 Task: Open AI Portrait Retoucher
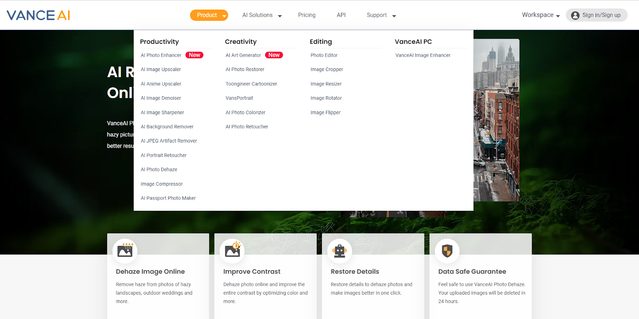pos(163,155)
